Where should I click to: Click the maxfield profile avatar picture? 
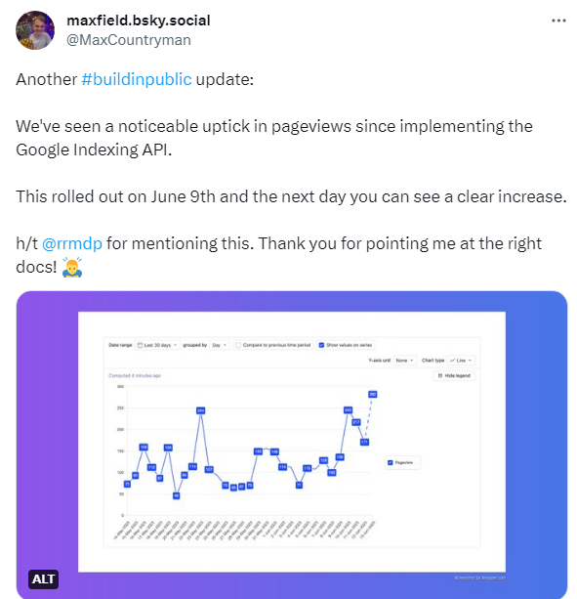pyautogui.click(x=35, y=30)
